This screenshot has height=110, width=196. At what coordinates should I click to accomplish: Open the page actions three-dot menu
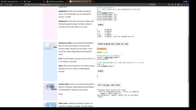(x=149, y=5)
